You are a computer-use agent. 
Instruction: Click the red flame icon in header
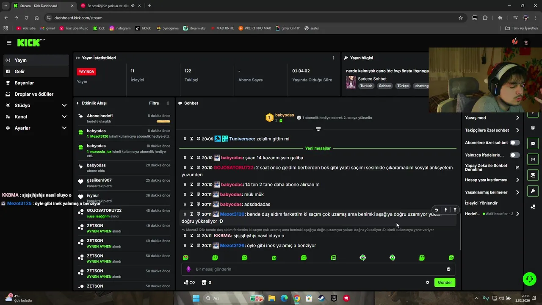[x=514, y=42]
